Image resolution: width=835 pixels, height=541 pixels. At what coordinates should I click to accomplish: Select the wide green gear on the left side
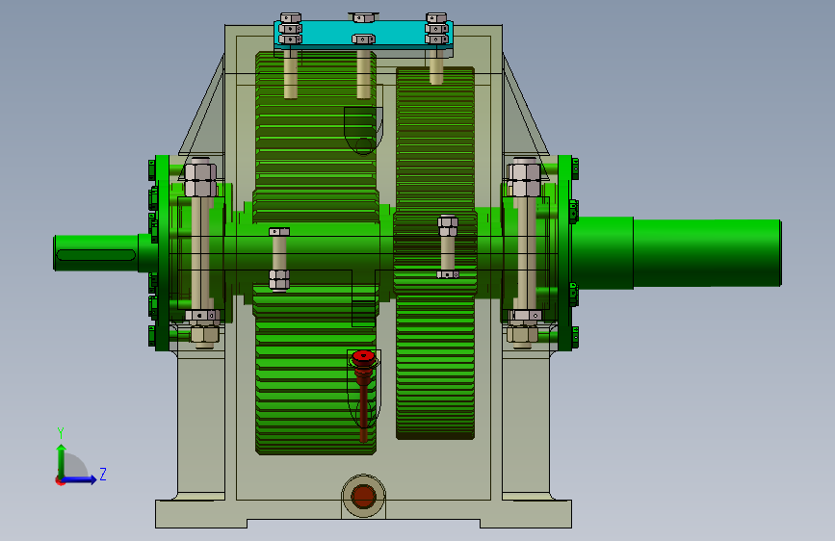[316, 253]
